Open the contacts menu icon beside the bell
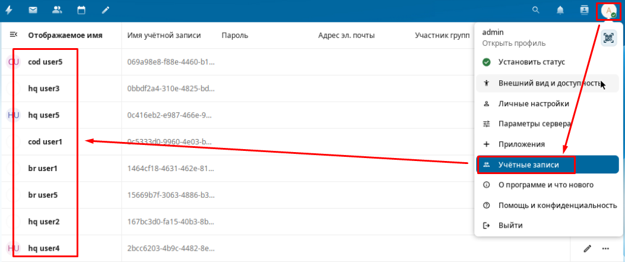This screenshot has height=262, width=625. coord(584,10)
